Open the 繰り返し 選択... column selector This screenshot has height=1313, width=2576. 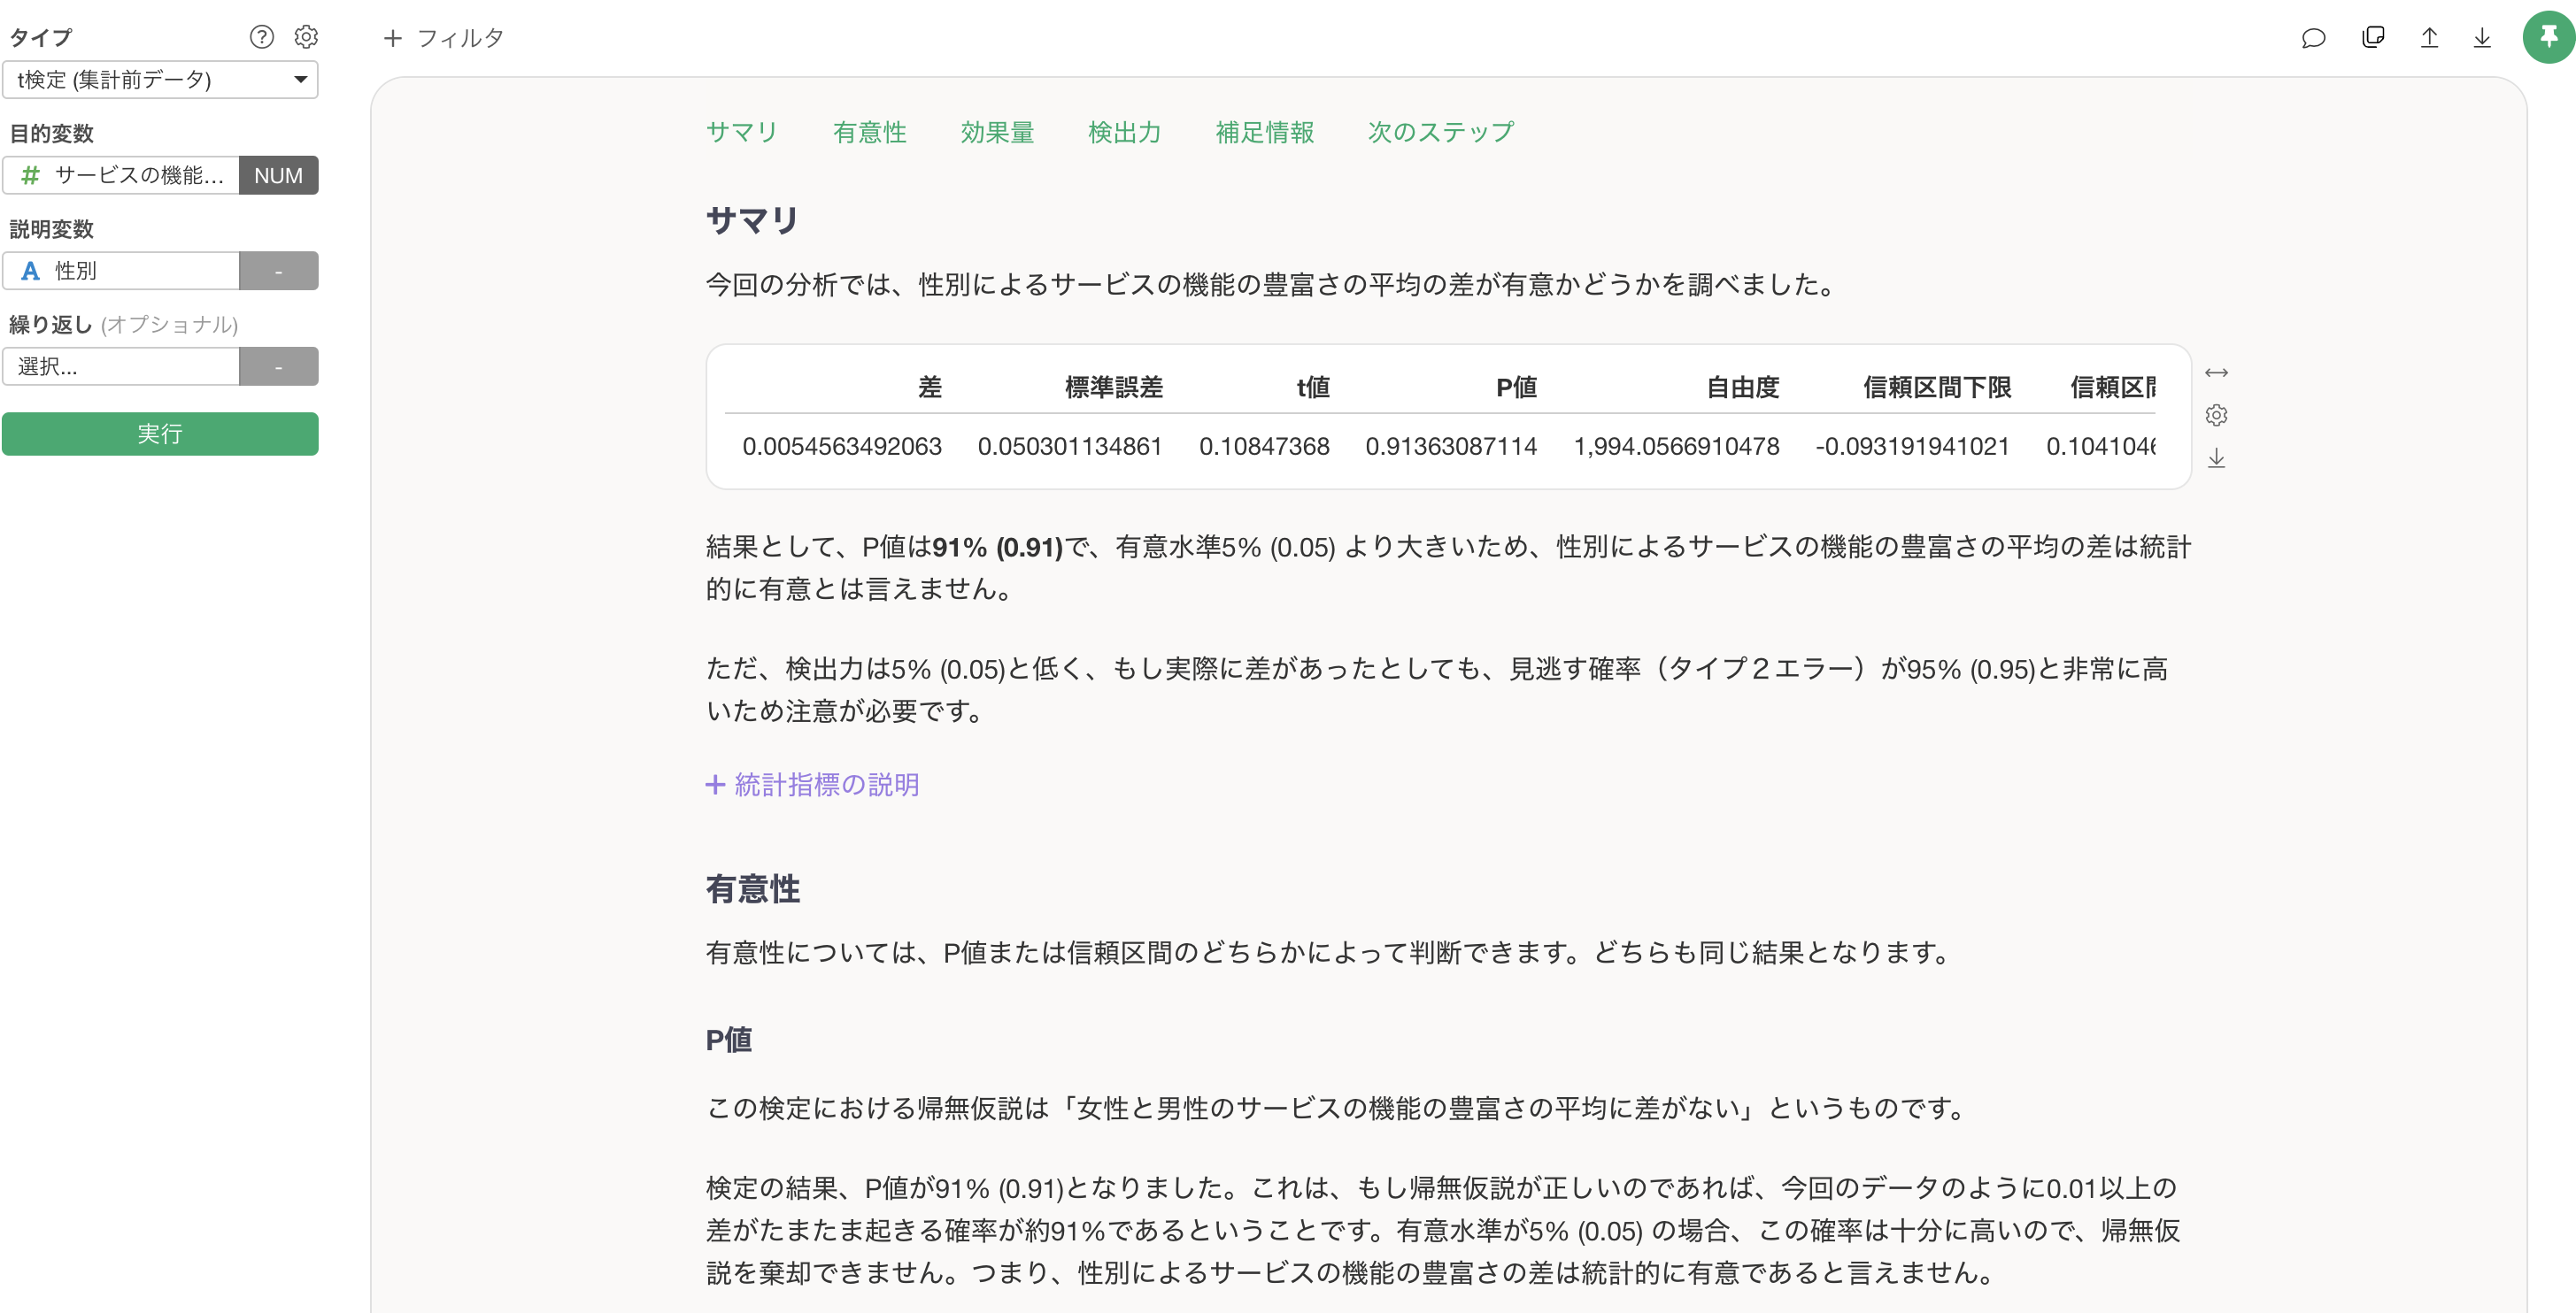(x=121, y=366)
